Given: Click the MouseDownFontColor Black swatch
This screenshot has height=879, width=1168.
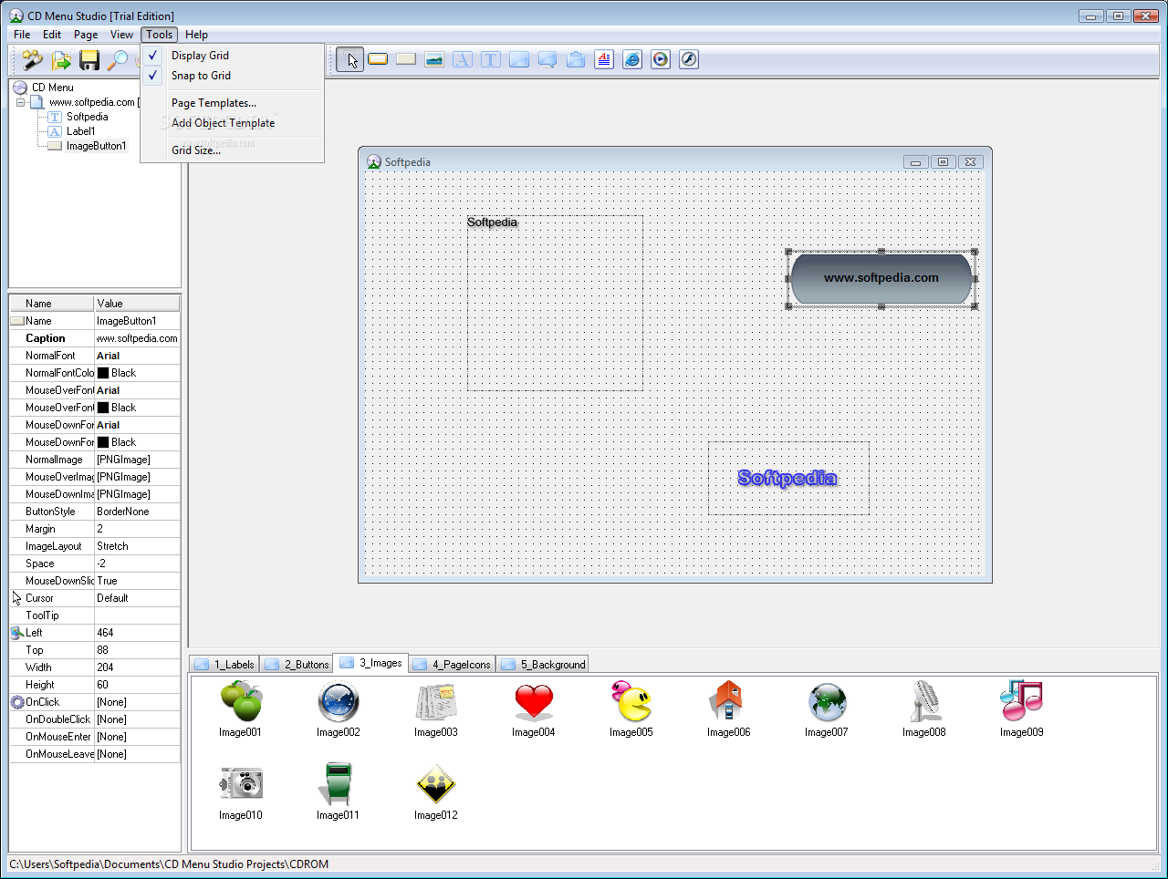Looking at the screenshot, I should [103, 442].
